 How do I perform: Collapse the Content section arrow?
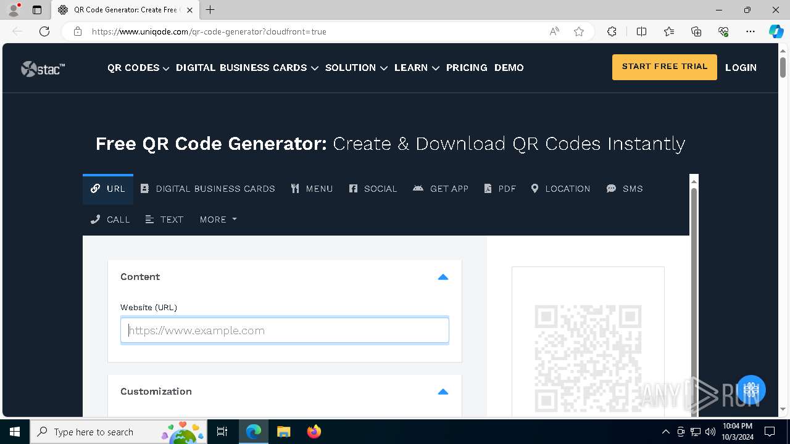coord(443,277)
